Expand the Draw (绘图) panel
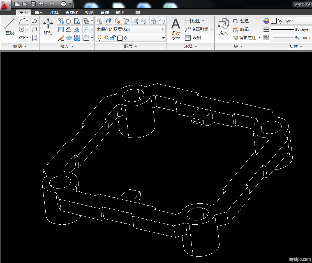312x263 pixels. (x=20, y=46)
